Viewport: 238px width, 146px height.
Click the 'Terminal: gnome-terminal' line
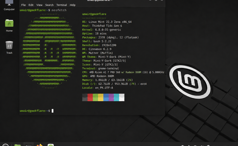100,68
